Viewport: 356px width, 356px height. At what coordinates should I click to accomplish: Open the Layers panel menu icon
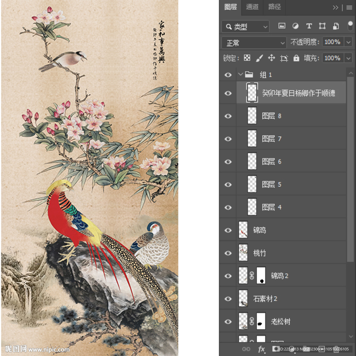(349, 8)
